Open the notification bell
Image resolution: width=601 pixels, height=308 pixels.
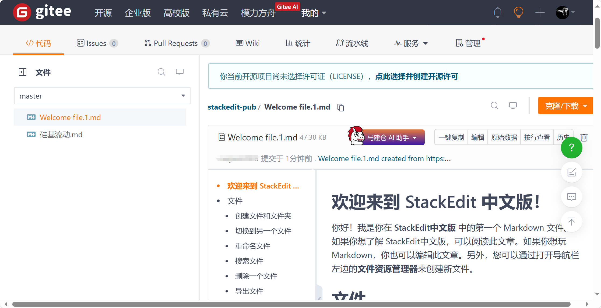tap(498, 12)
